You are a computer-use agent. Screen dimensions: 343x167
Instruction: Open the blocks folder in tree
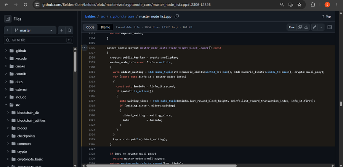[x=22, y=128]
